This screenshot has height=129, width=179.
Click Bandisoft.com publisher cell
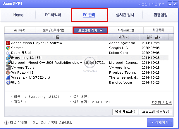tap(121, 82)
